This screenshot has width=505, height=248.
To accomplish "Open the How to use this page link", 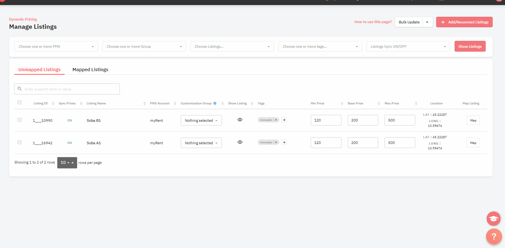I will pos(373,22).
